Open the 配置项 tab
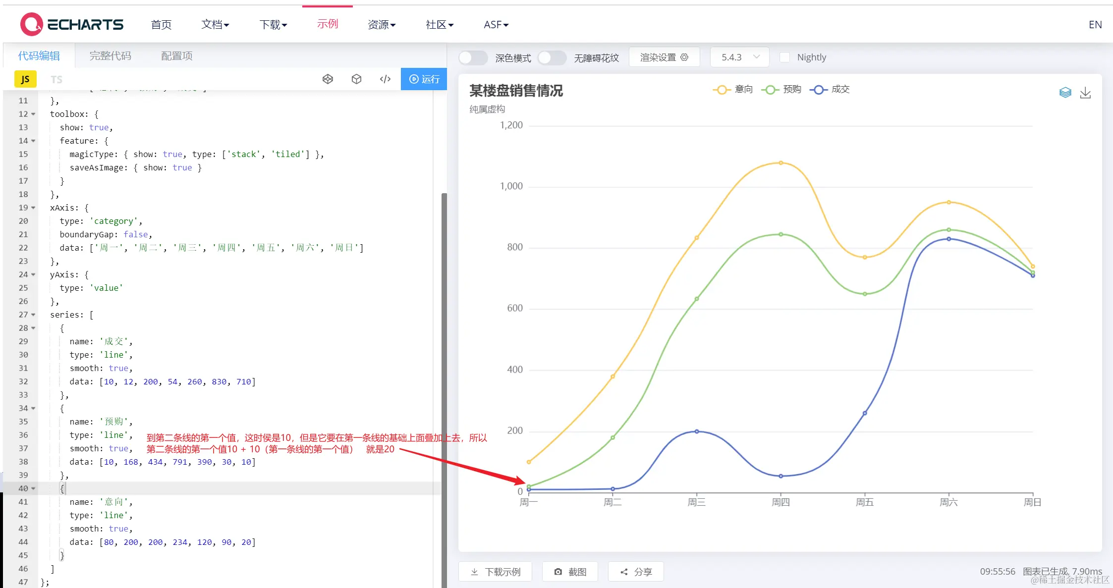This screenshot has width=1113, height=588. coord(176,56)
